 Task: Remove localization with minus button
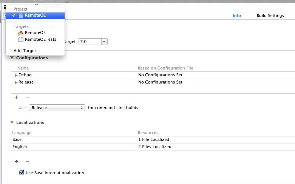coord(27,162)
